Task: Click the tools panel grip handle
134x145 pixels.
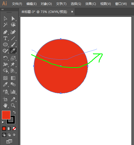Action: coord(9,12)
